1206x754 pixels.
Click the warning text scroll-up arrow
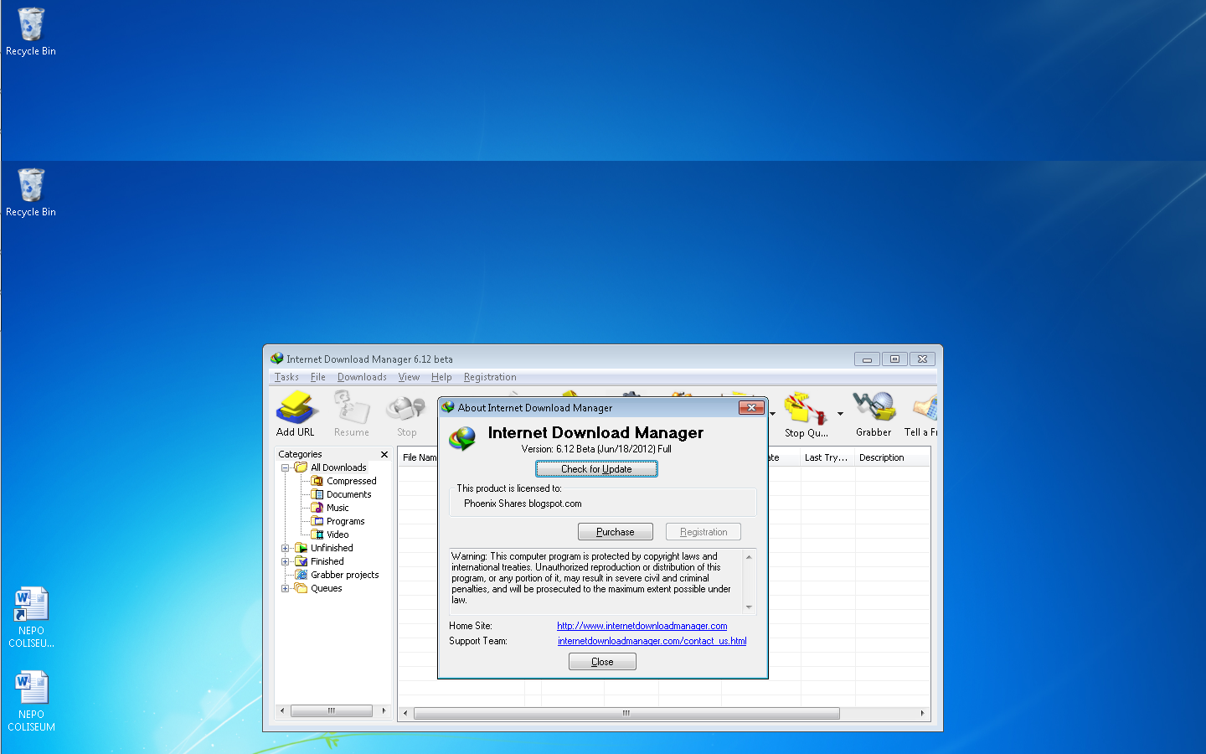[x=749, y=556]
